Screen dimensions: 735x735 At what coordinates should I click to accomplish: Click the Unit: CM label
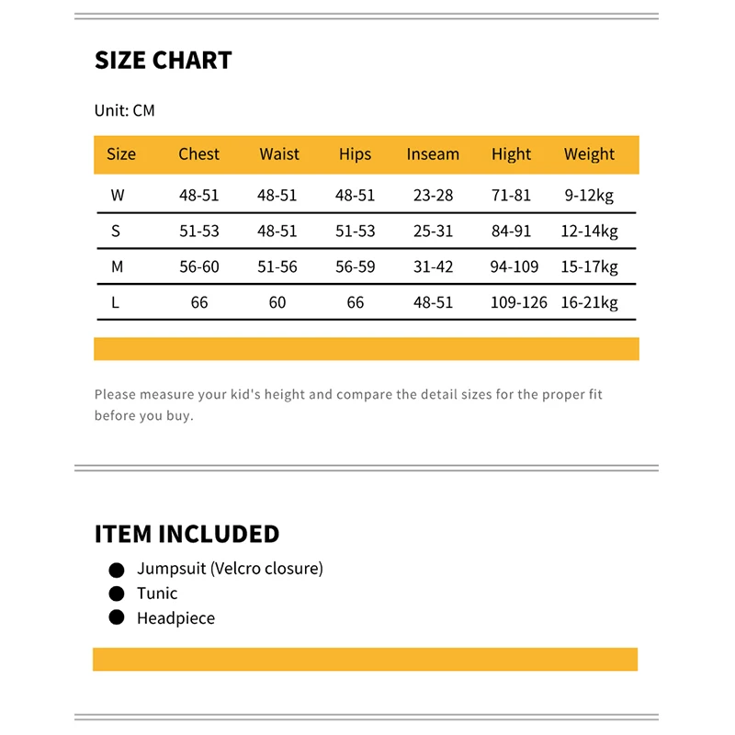(124, 110)
